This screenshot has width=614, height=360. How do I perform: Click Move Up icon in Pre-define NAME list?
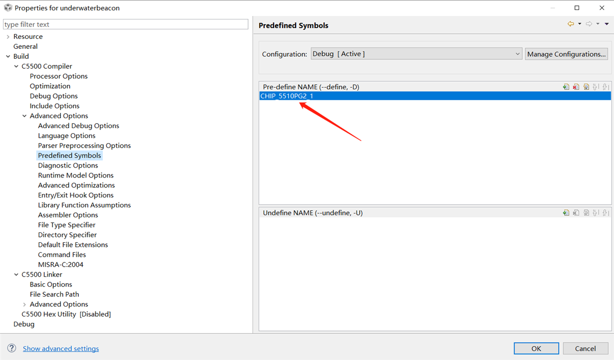click(596, 87)
